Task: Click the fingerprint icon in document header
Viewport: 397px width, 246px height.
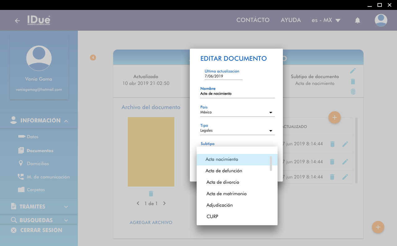Action: (x=353, y=92)
